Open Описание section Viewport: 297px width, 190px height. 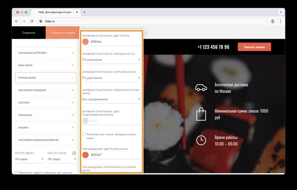(46, 115)
